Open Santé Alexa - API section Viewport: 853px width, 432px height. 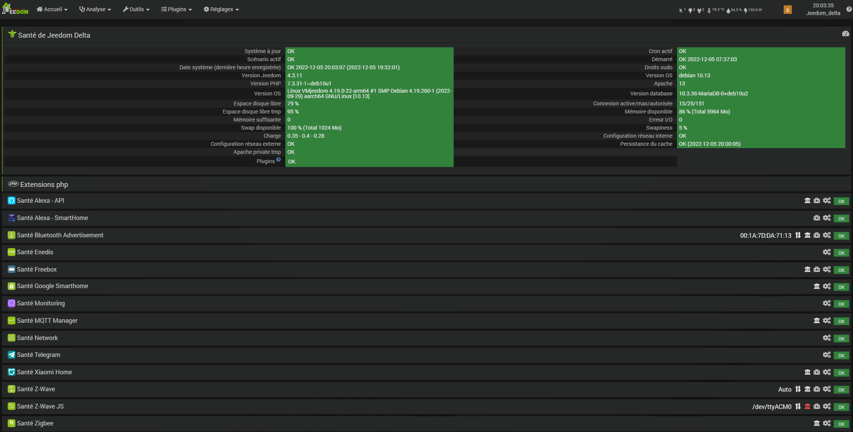pyautogui.click(x=40, y=200)
